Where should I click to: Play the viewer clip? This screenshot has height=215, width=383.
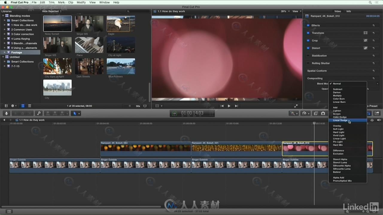coord(229,106)
